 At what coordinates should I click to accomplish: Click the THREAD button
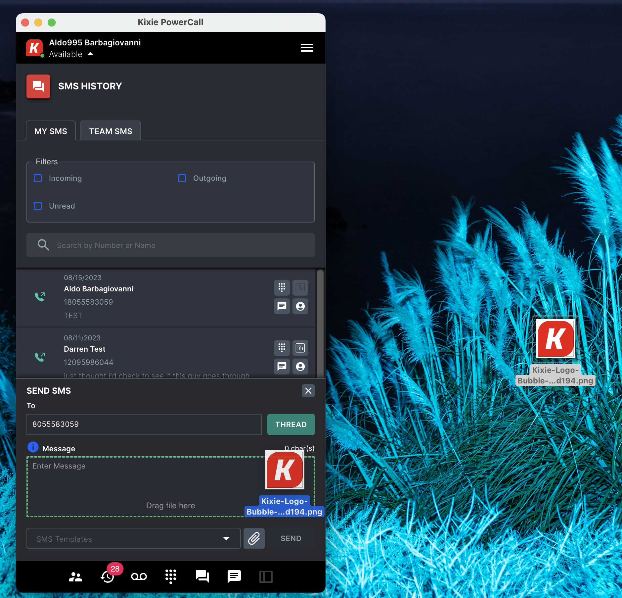pos(291,424)
